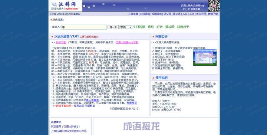Click feature line 01 about 成语大全
The width and height of the screenshot is (267, 135).
95,51
